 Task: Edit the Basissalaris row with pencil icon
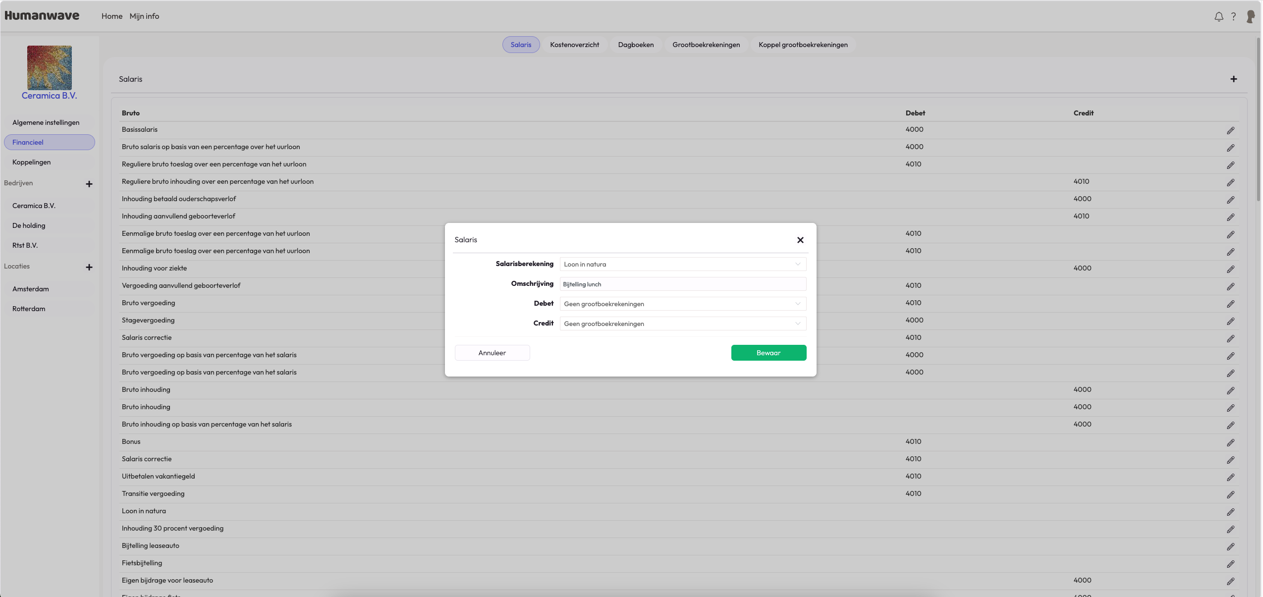1230,131
